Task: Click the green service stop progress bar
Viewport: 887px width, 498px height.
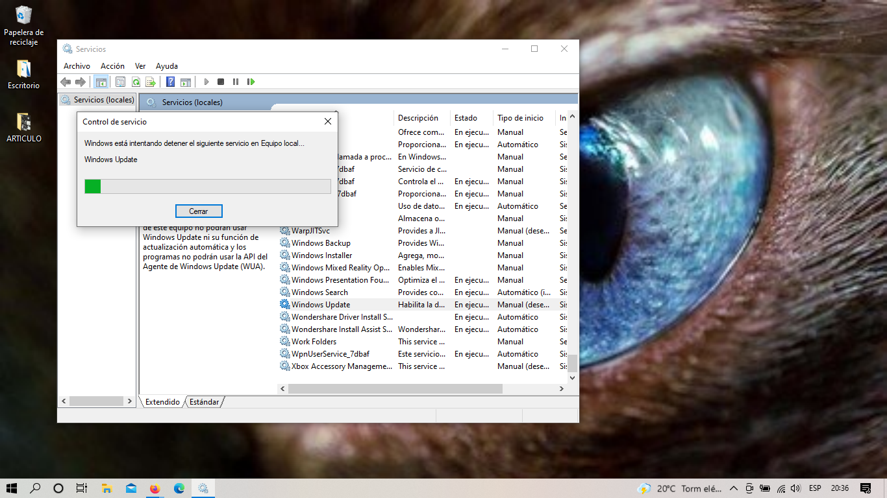Action: point(208,187)
